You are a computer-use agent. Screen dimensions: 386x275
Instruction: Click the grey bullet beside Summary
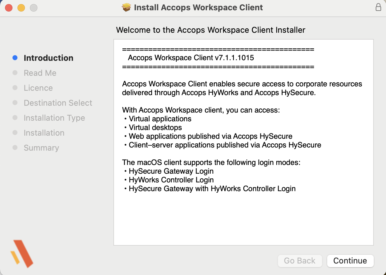click(15, 148)
